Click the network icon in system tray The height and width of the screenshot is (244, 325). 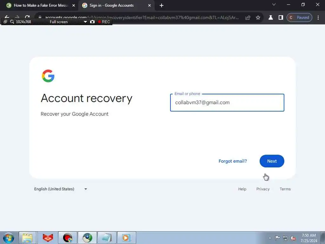(x=285, y=238)
